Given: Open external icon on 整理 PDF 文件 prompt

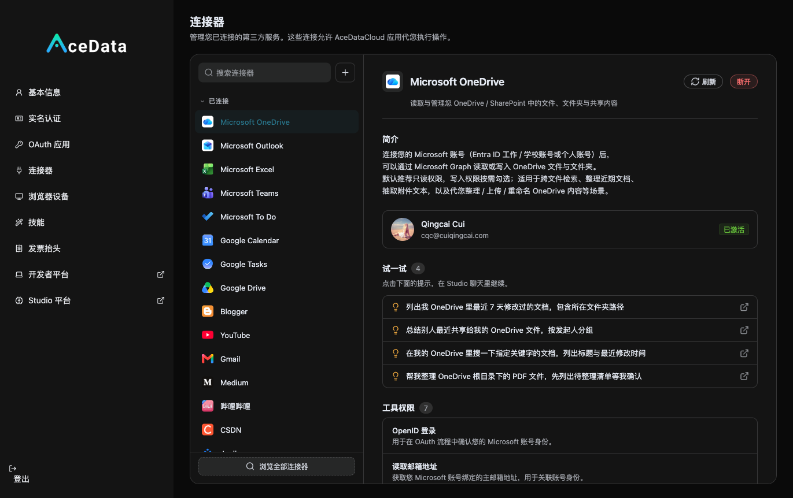Looking at the screenshot, I should coord(744,376).
